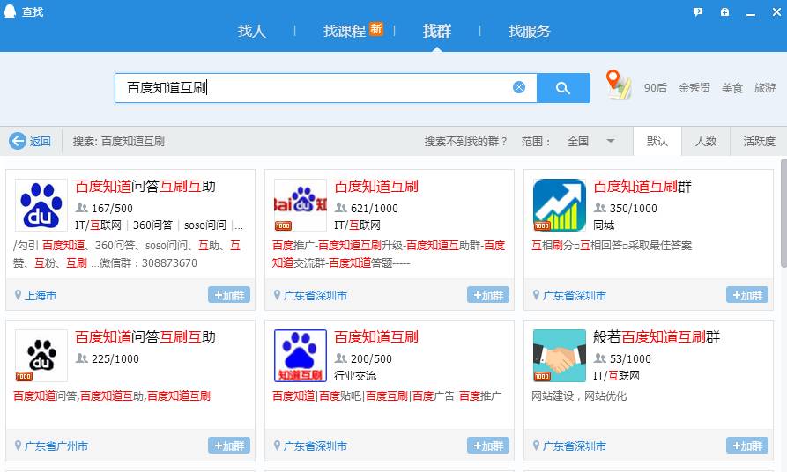Click member count icon next to 53/1000

(600, 358)
